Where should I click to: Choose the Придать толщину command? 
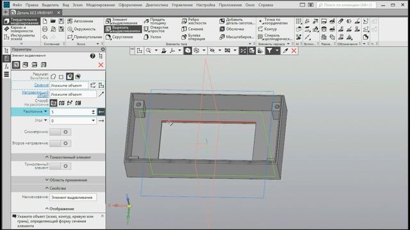tap(155, 21)
